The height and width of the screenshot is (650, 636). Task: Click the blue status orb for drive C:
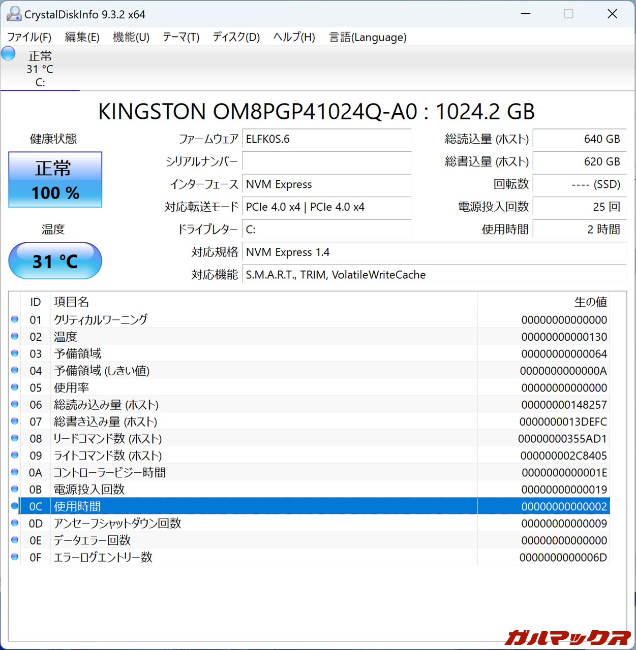point(8,53)
